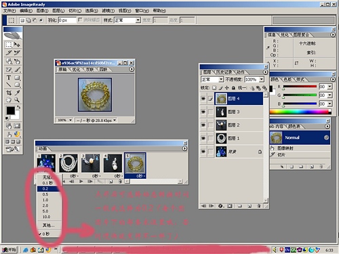Select the Eyedropper tool

17,93
